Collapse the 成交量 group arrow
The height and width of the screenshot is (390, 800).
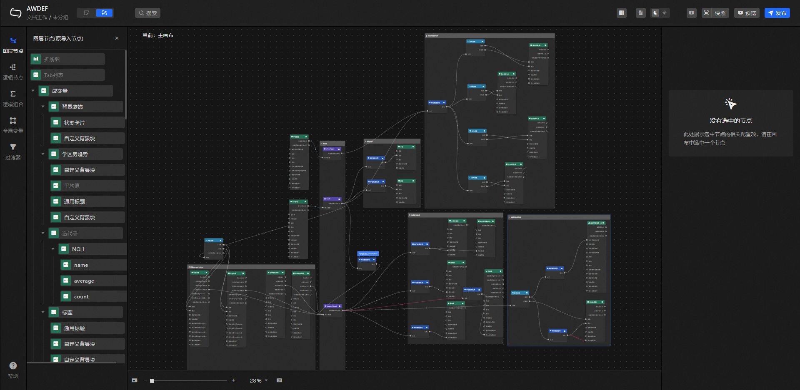pos(33,91)
